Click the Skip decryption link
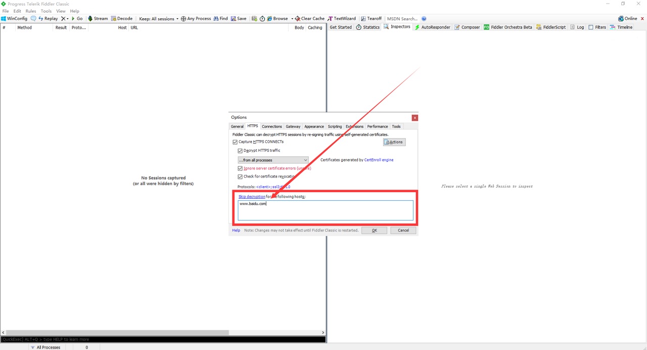Image resolution: width=647 pixels, height=350 pixels. (252, 196)
